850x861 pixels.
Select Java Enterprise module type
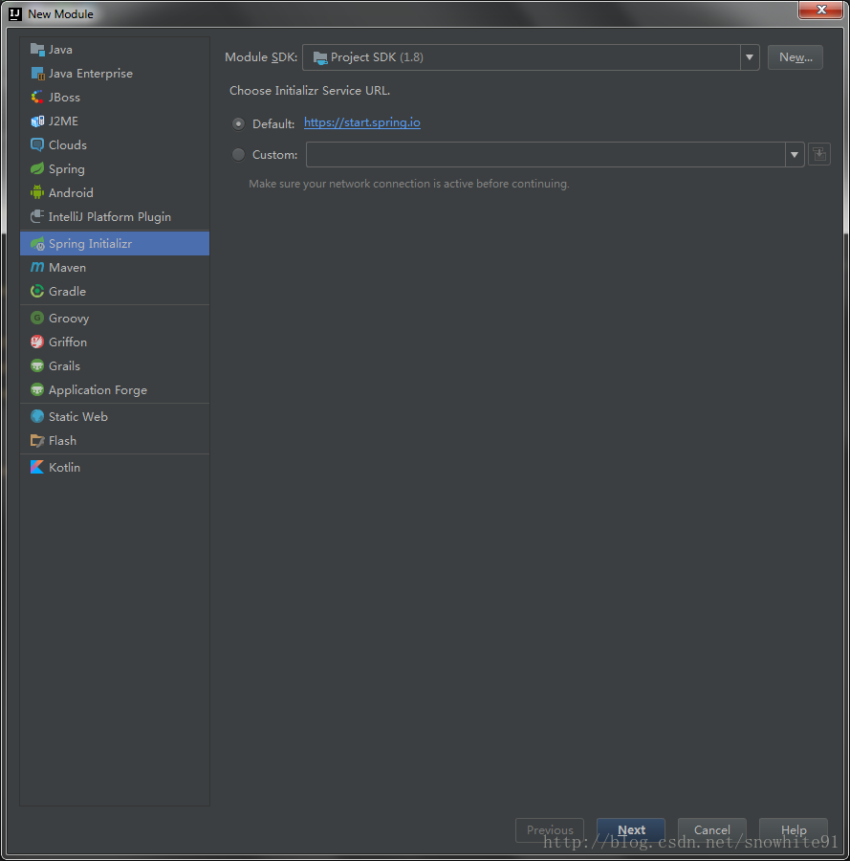click(115, 73)
